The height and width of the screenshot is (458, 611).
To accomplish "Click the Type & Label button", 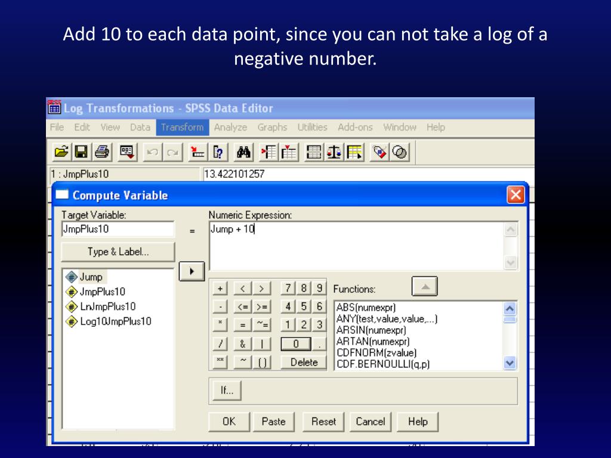I will pyautogui.click(x=118, y=252).
